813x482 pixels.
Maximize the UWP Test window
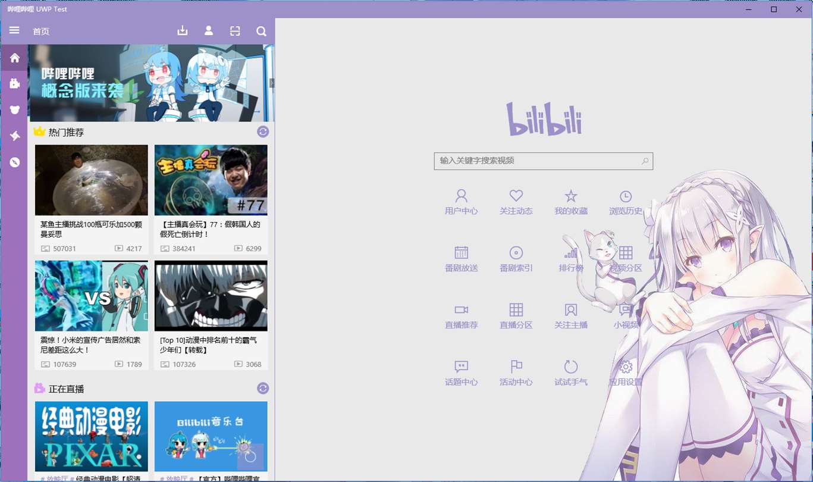774,9
